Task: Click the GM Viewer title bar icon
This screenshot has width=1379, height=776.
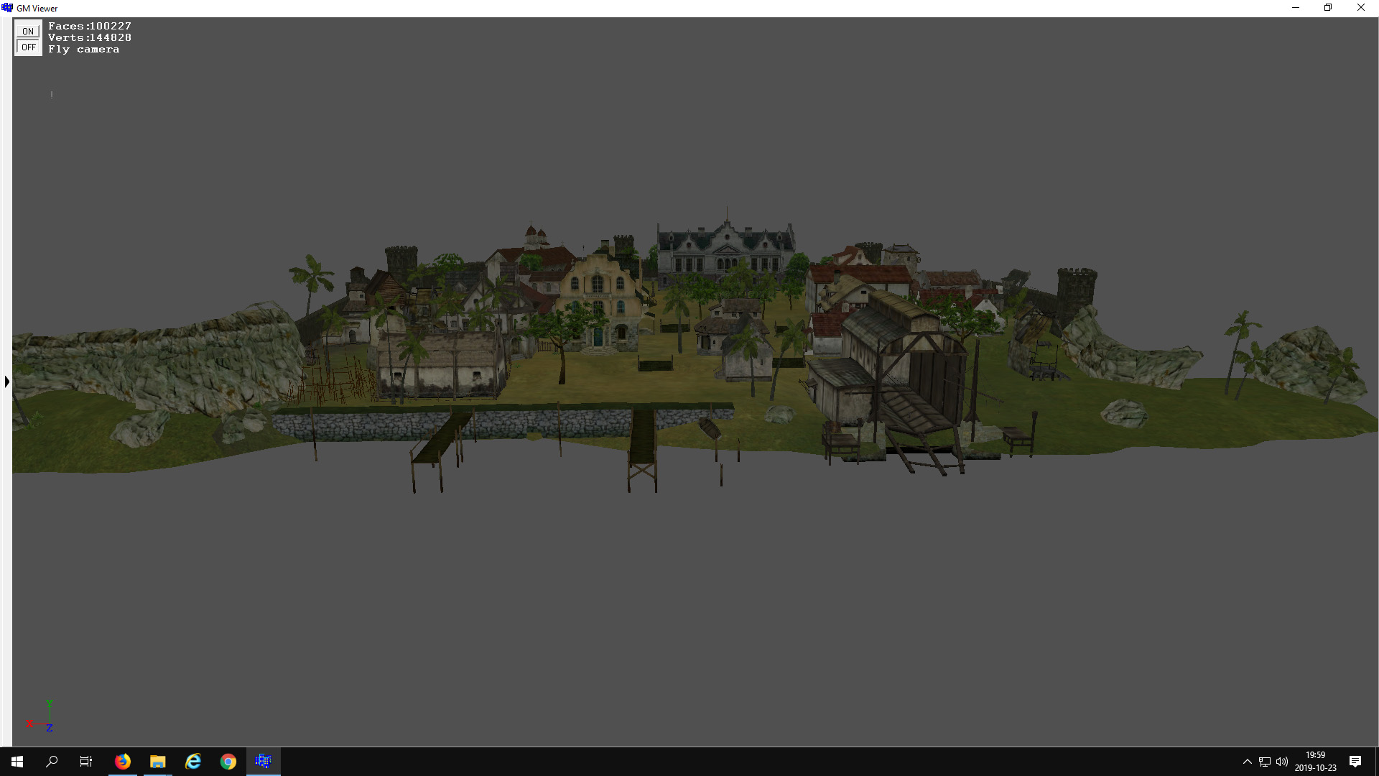Action: pos(7,8)
